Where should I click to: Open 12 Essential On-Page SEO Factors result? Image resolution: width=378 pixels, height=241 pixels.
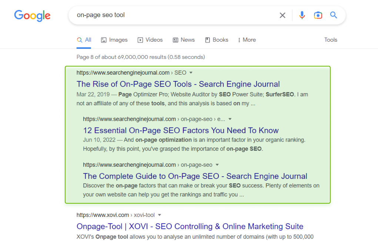(x=181, y=130)
